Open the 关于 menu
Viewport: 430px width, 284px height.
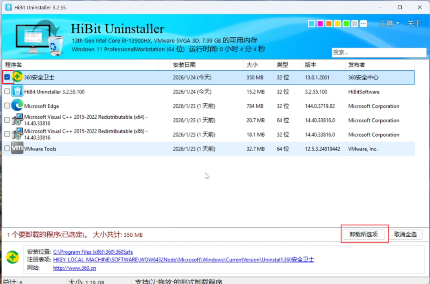414,23
